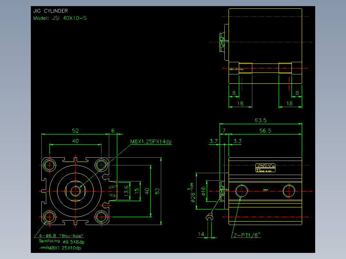Viewport: 346px width, 259px height.
Task: Select the 3.7 offset dimension
Action: (213, 141)
